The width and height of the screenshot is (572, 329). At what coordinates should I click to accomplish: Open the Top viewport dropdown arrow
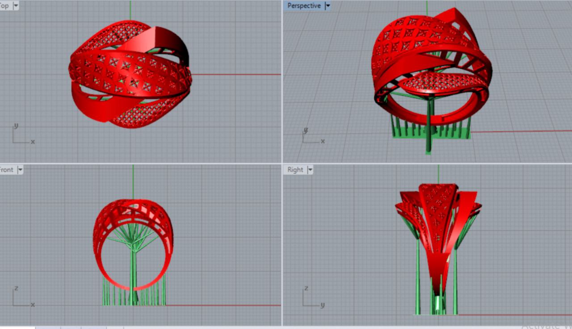point(16,6)
